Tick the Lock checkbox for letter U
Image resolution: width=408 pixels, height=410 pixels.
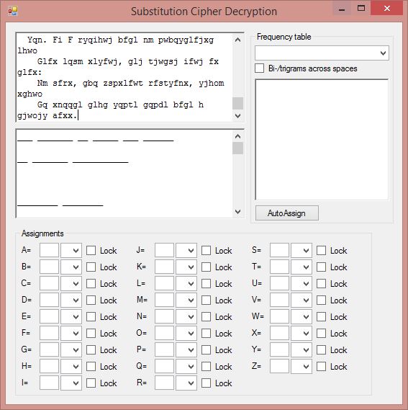click(321, 283)
